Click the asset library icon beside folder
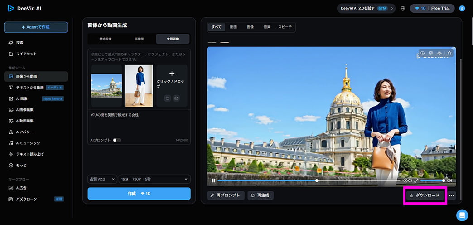Image resolution: width=473 pixels, height=225 pixels. point(177,98)
